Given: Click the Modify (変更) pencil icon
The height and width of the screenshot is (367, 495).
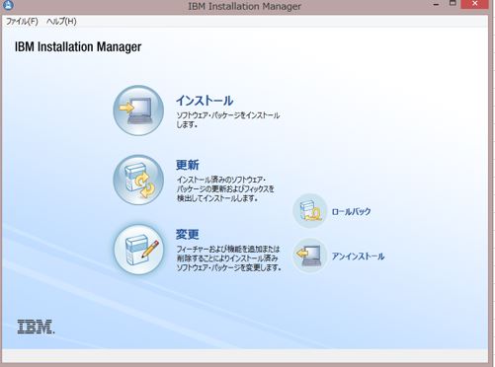Looking at the screenshot, I should tap(138, 250).
